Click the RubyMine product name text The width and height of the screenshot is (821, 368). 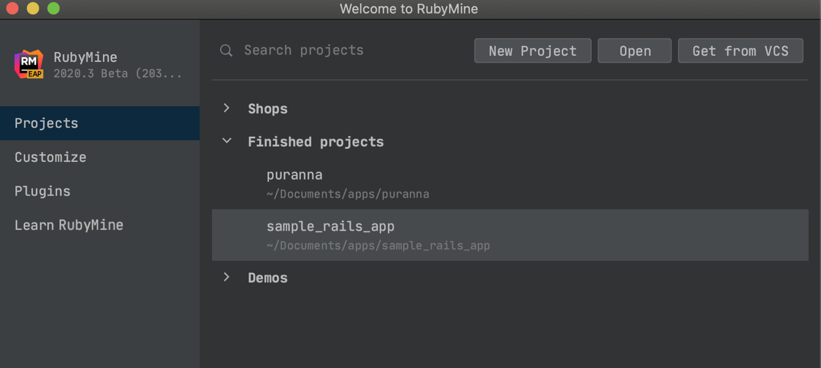[x=85, y=57]
